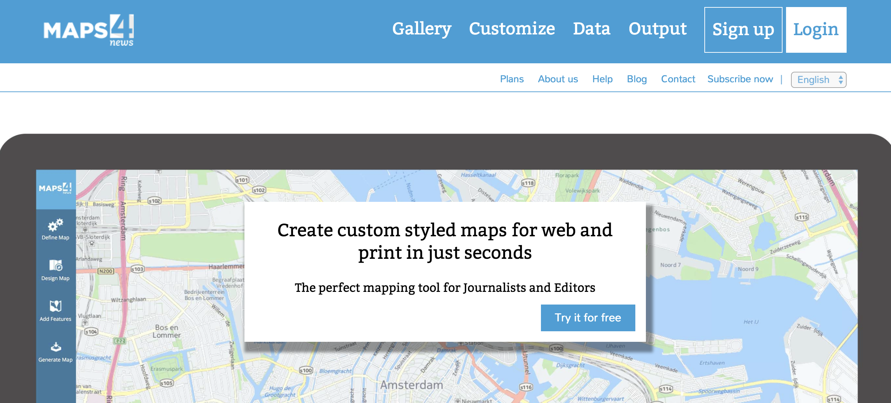This screenshot has height=403, width=891.
Task: Click the text 'The perfect mapping tool for Journalists and Editors'
Action: [445, 288]
